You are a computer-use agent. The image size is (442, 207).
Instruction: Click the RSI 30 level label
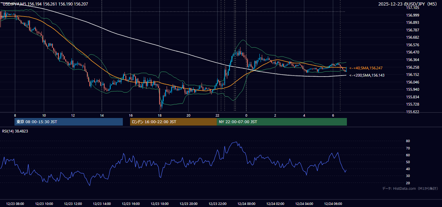click(408, 176)
